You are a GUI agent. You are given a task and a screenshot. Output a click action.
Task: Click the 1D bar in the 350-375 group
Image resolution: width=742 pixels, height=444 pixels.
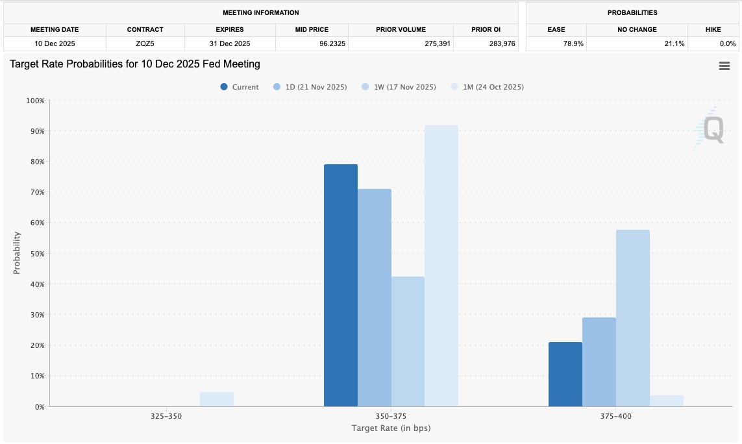pyautogui.click(x=375, y=298)
